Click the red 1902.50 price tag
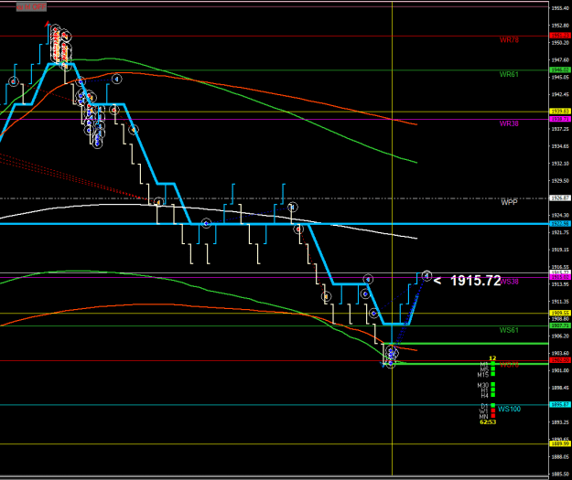572x480 pixels. 560,360
